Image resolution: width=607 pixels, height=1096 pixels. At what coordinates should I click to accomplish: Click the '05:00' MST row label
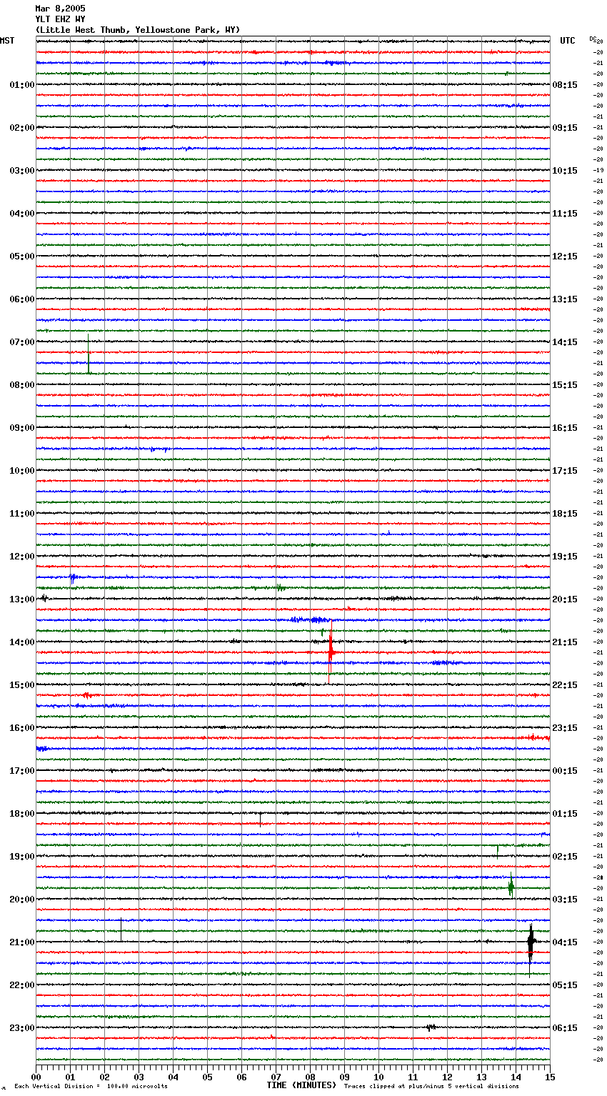click(22, 256)
